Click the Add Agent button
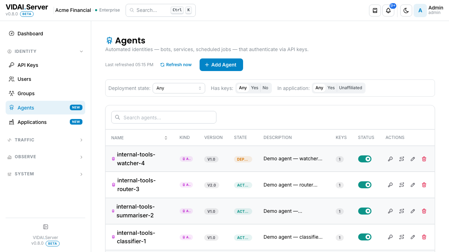Image resolution: width=449 pixels, height=252 pixels. click(x=221, y=65)
